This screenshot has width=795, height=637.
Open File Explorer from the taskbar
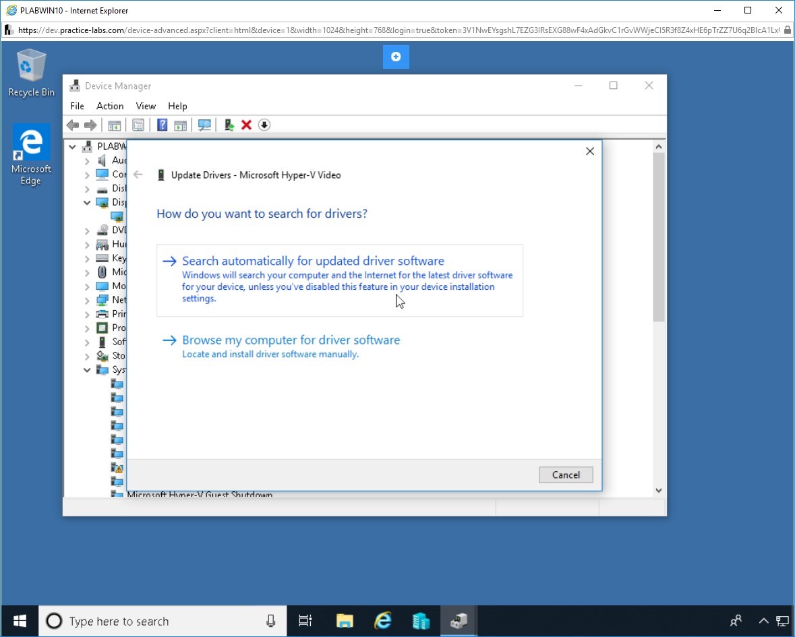click(x=345, y=621)
